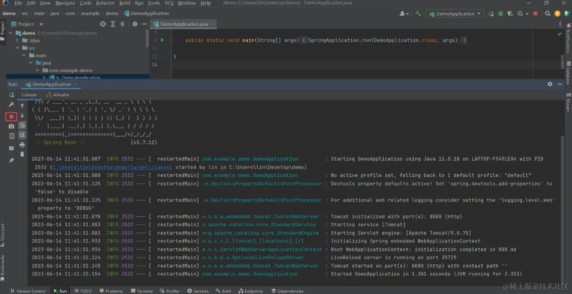Click the run gutter arrow beside main method
Screen dimensions: 572x294
pyautogui.click(x=162, y=40)
